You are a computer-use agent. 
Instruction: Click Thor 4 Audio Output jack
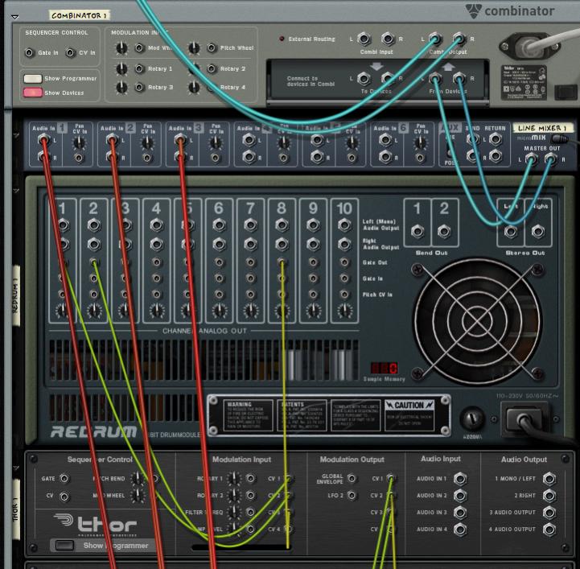tap(549, 530)
